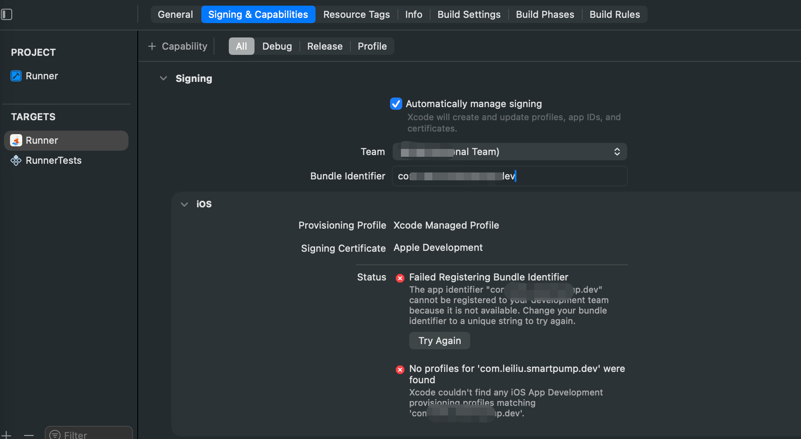This screenshot has height=439, width=801.
Task: Collapse the iOS section chevron
Action: (184, 204)
